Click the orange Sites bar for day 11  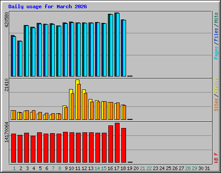pos(79,102)
